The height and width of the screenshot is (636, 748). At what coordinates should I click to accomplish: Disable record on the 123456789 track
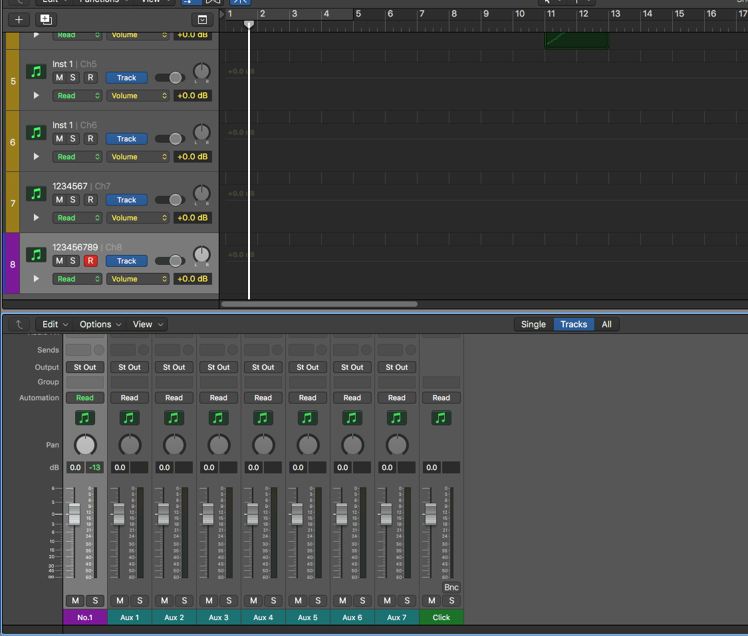(90, 261)
